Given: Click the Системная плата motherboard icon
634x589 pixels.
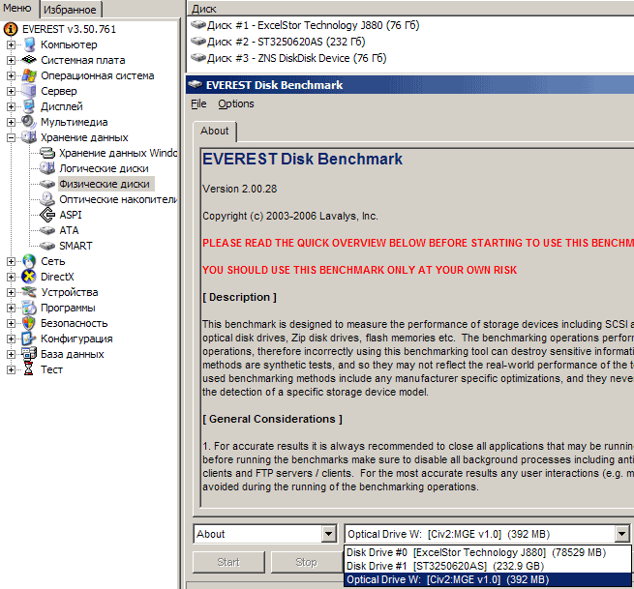Looking at the screenshot, I should coord(29,60).
